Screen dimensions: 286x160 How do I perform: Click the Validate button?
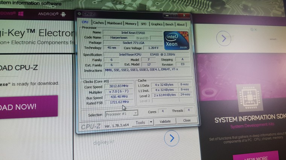(x=165, y=121)
